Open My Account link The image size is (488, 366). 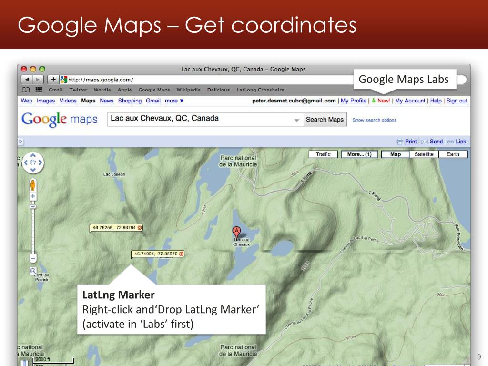tap(410, 101)
